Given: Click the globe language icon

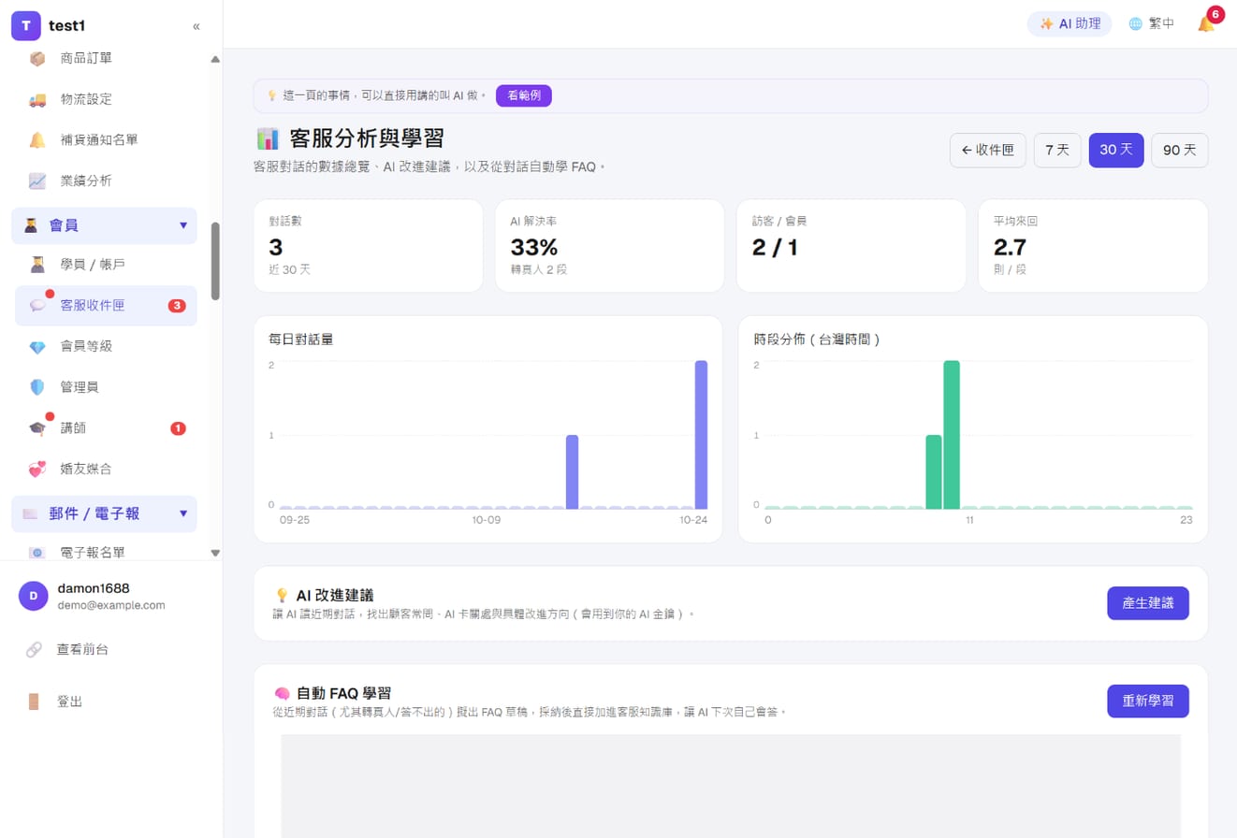Looking at the screenshot, I should pyautogui.click(x=1135, y=24).
